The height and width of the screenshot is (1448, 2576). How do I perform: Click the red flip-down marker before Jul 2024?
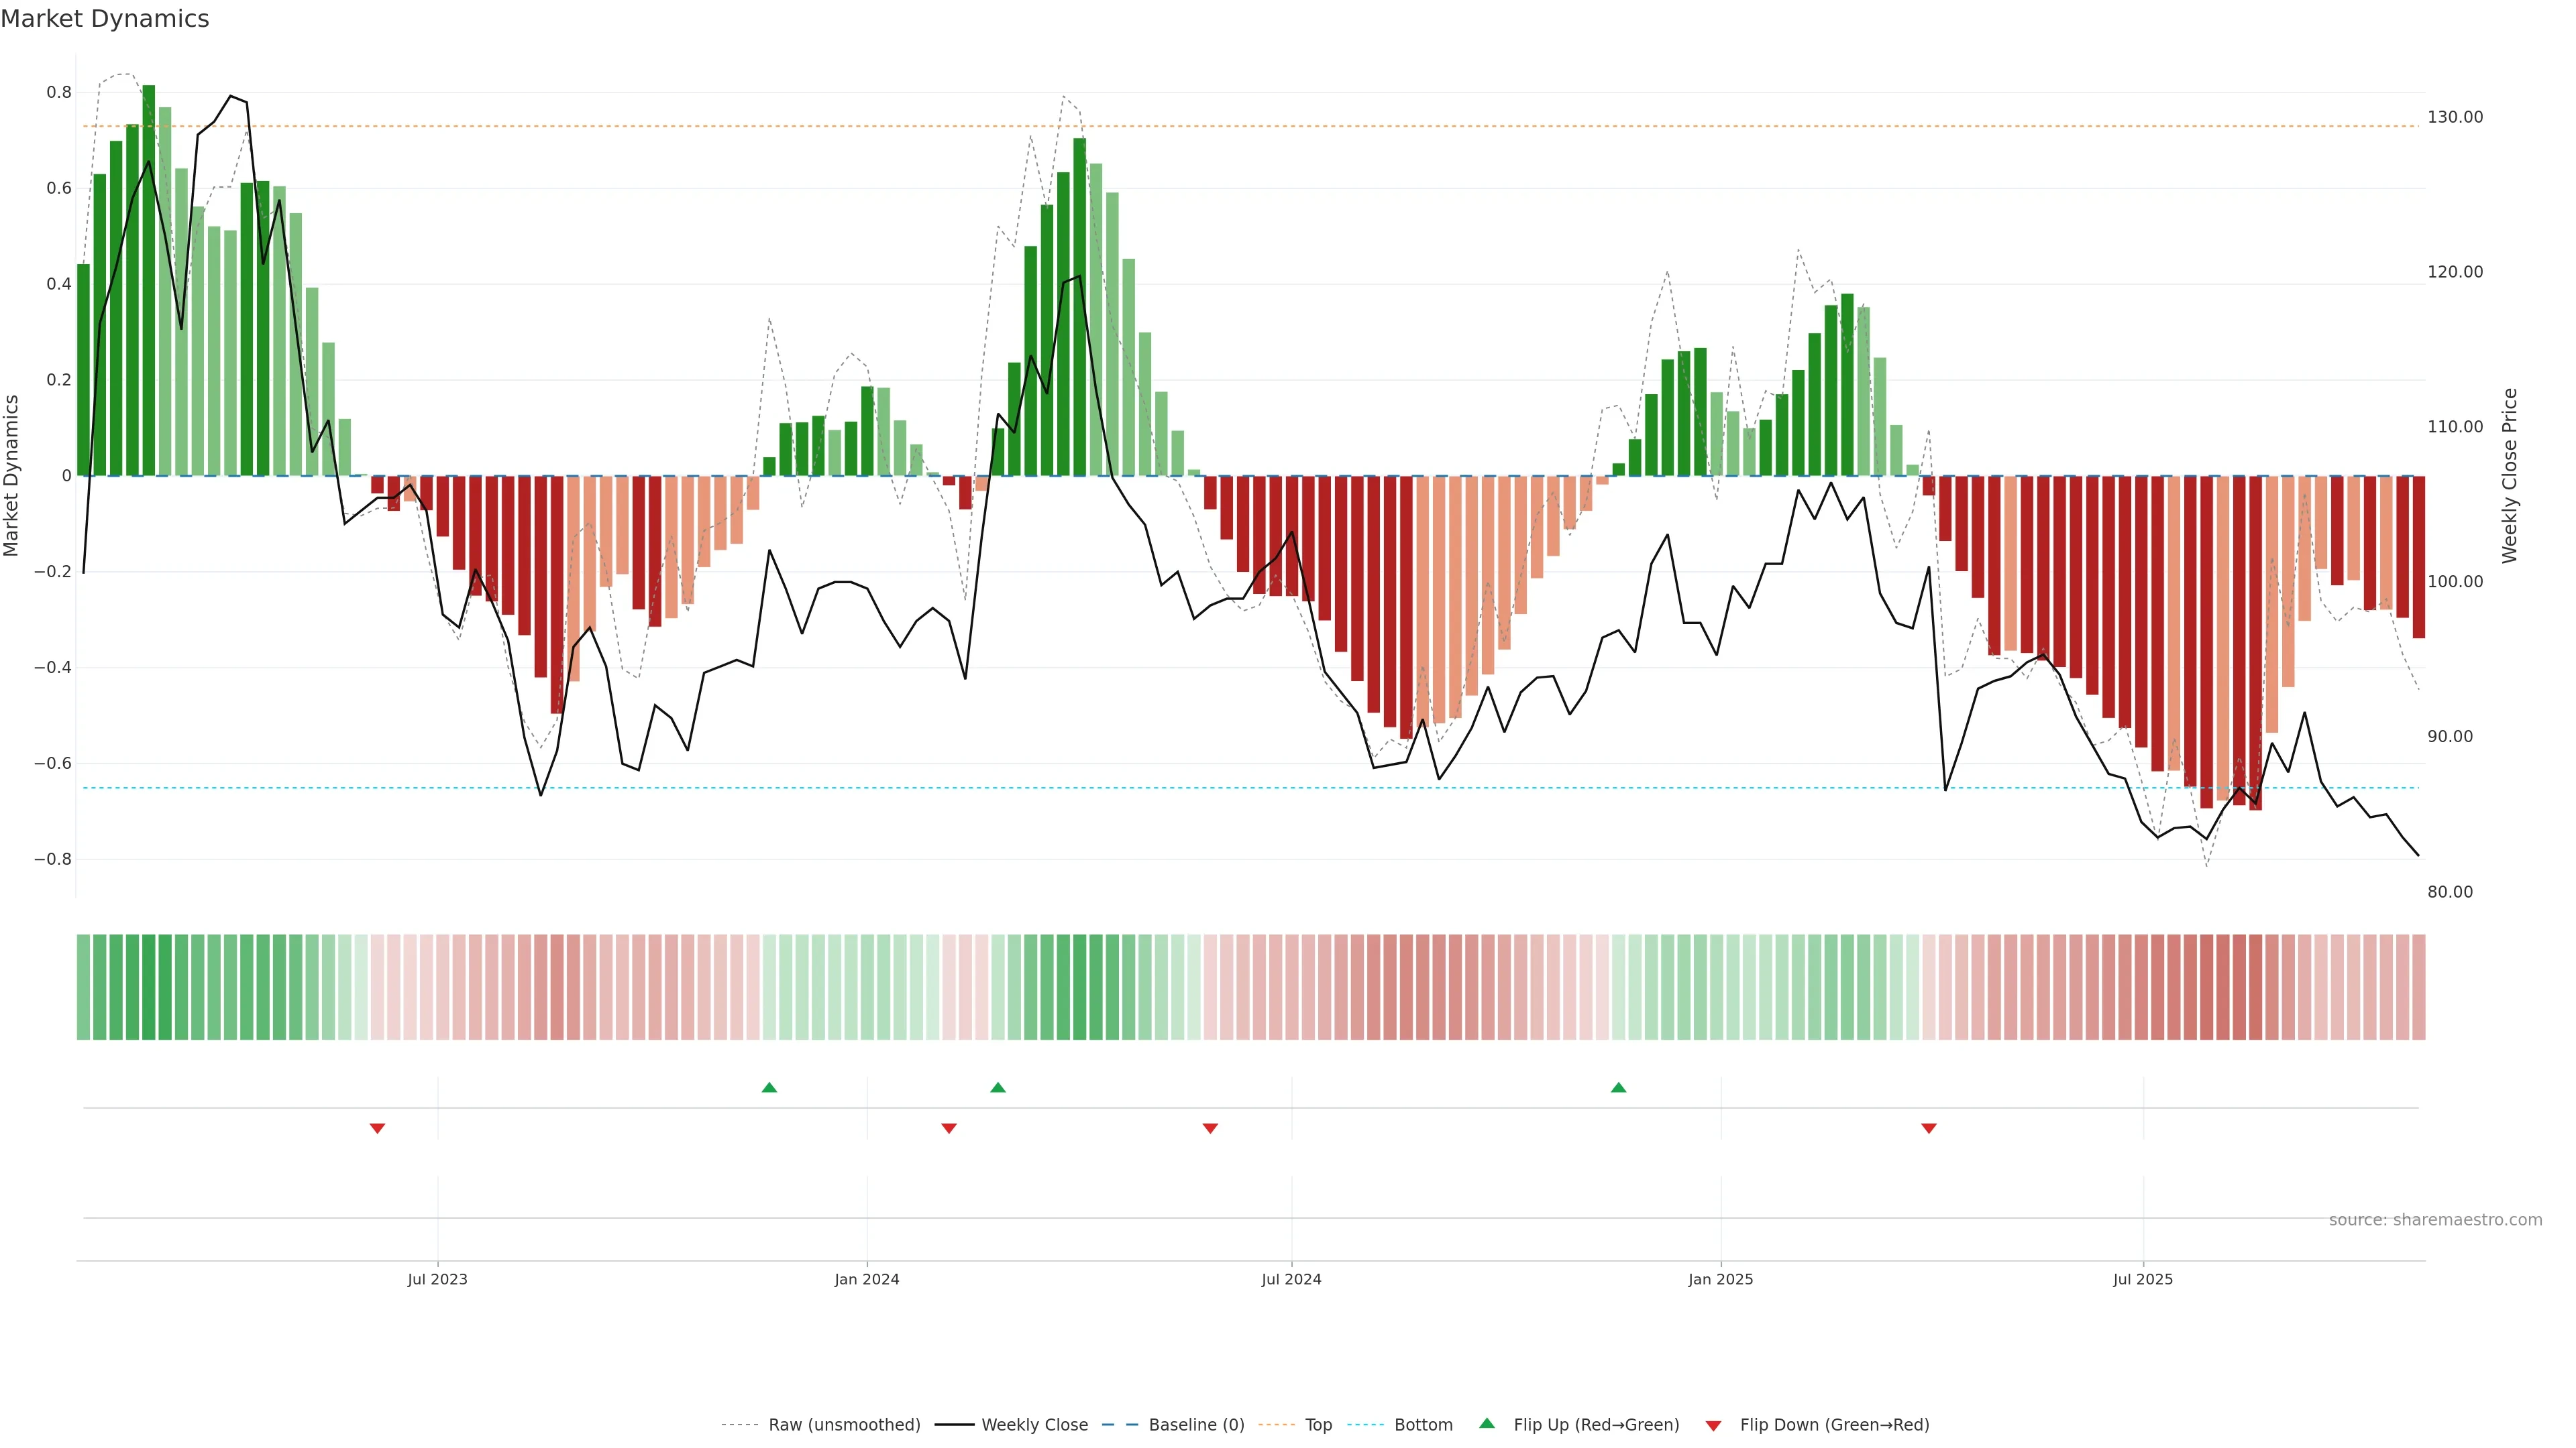(1210, 1128)
